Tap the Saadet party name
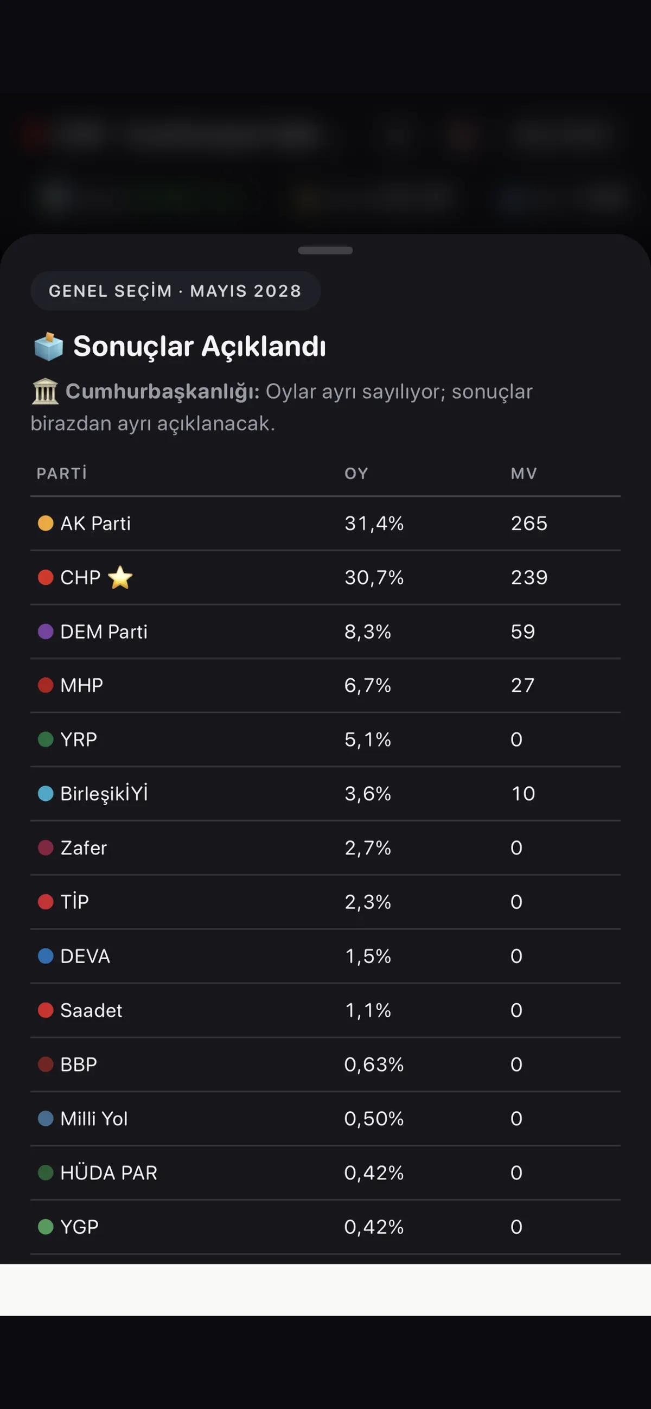 tap(91, 1010)
